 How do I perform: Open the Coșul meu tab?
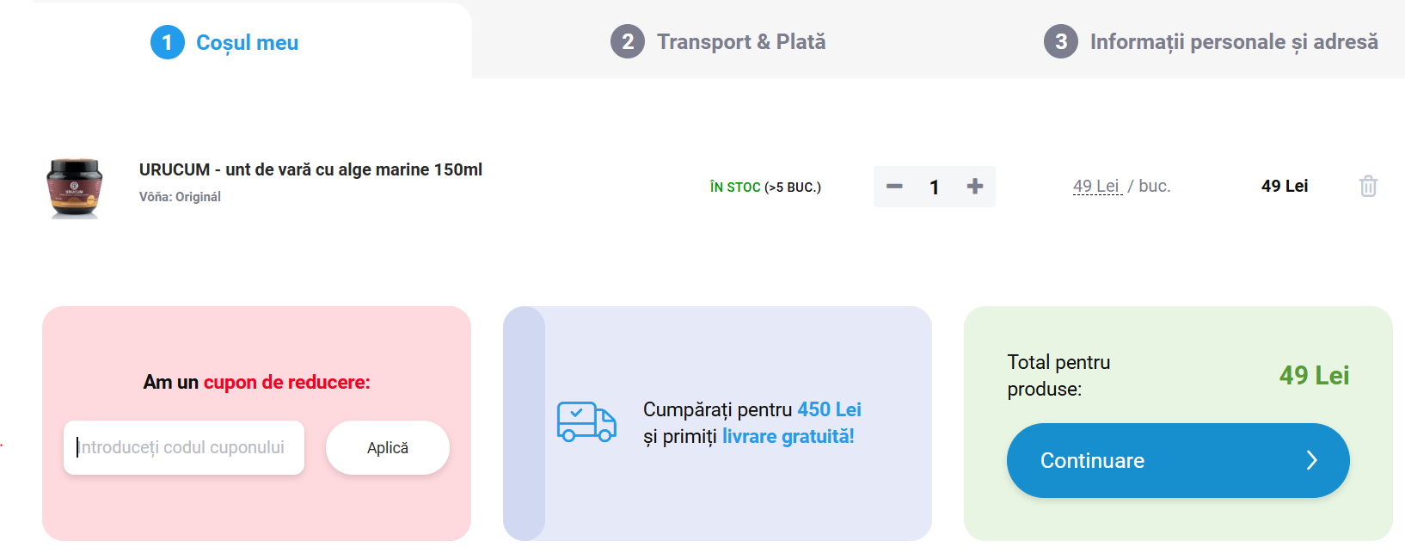[247, 42]
